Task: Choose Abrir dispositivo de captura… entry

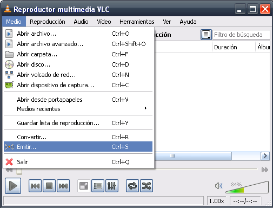Action: point(78,85)
